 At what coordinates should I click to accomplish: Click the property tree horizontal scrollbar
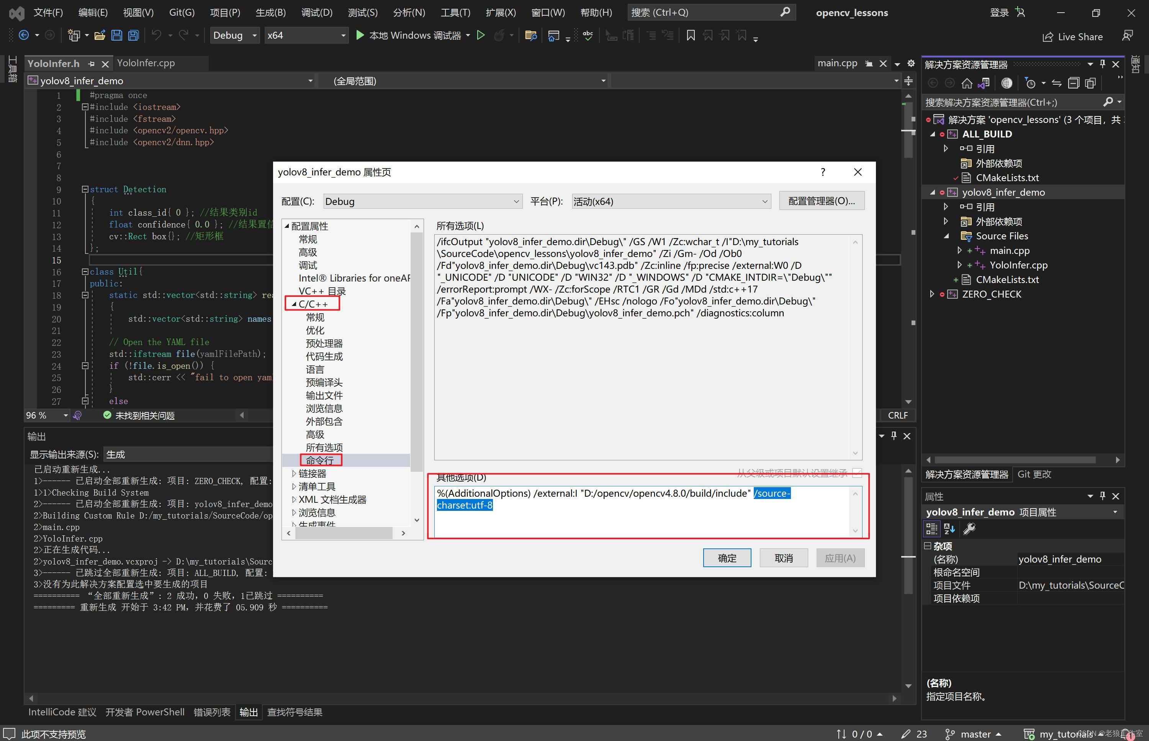tap(344, 533)
